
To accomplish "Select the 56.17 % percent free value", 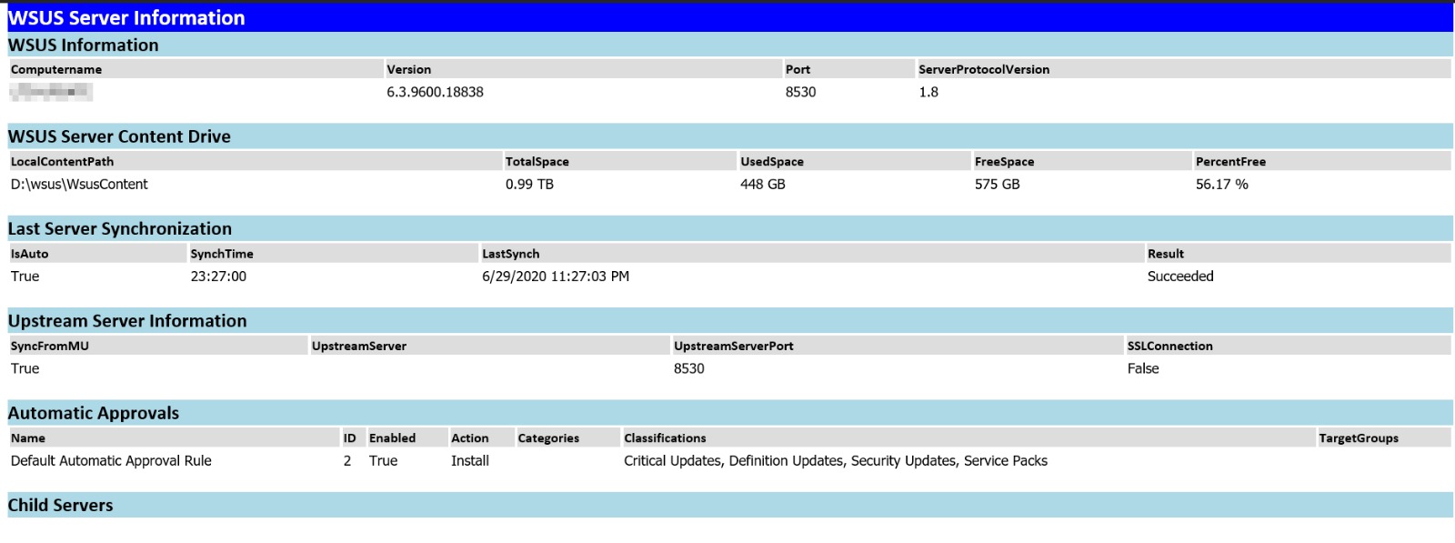I will pos(1221,184).
